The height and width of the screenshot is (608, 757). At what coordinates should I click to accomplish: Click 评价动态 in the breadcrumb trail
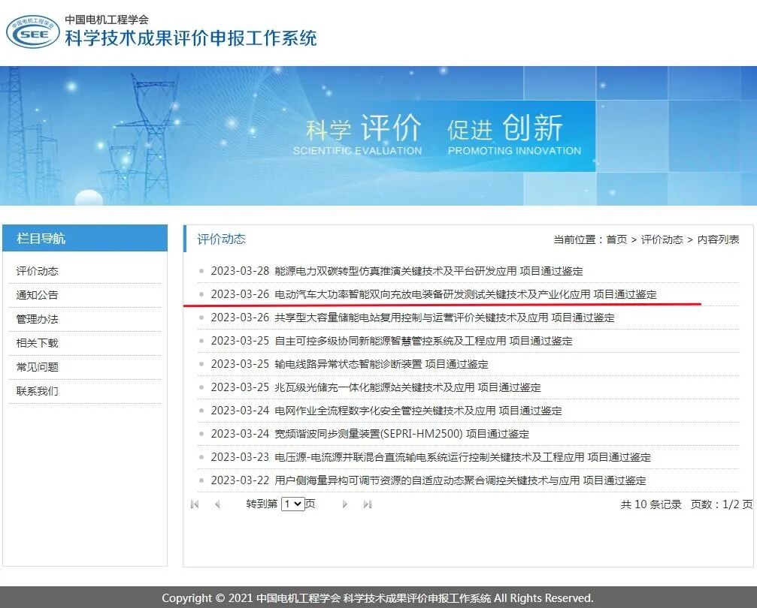point(660,239)
